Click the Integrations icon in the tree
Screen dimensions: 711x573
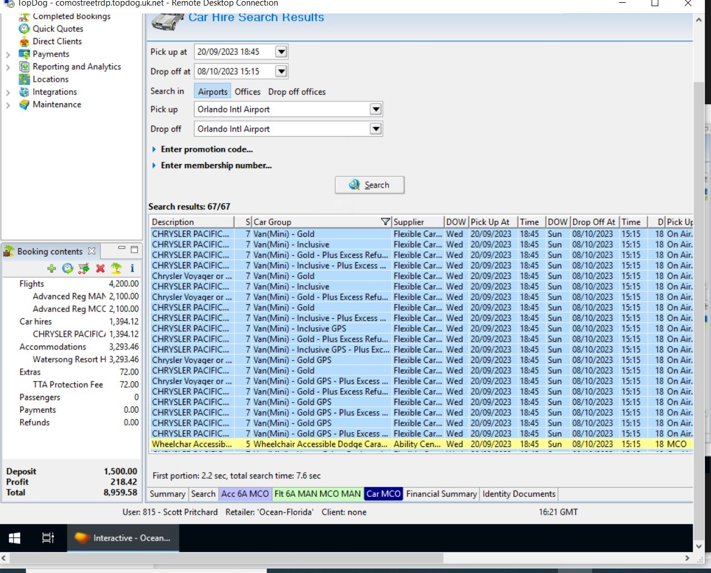24,92
